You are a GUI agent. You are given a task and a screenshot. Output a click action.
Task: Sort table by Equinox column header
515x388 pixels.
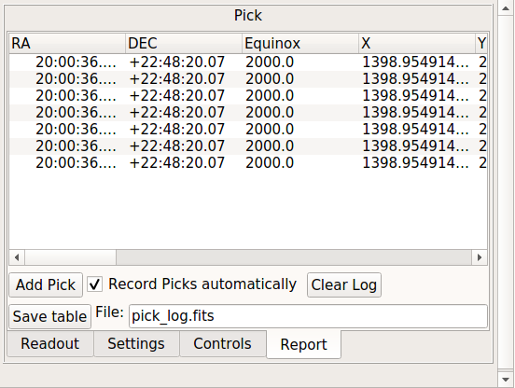[x=300, y=43]
